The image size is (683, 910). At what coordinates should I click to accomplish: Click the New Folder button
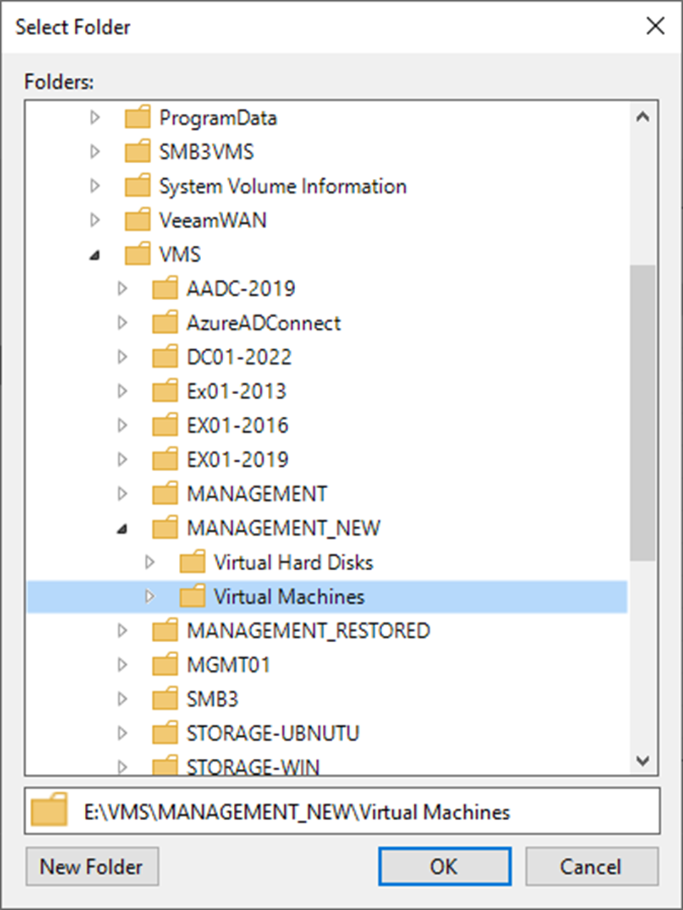[91, 867]
